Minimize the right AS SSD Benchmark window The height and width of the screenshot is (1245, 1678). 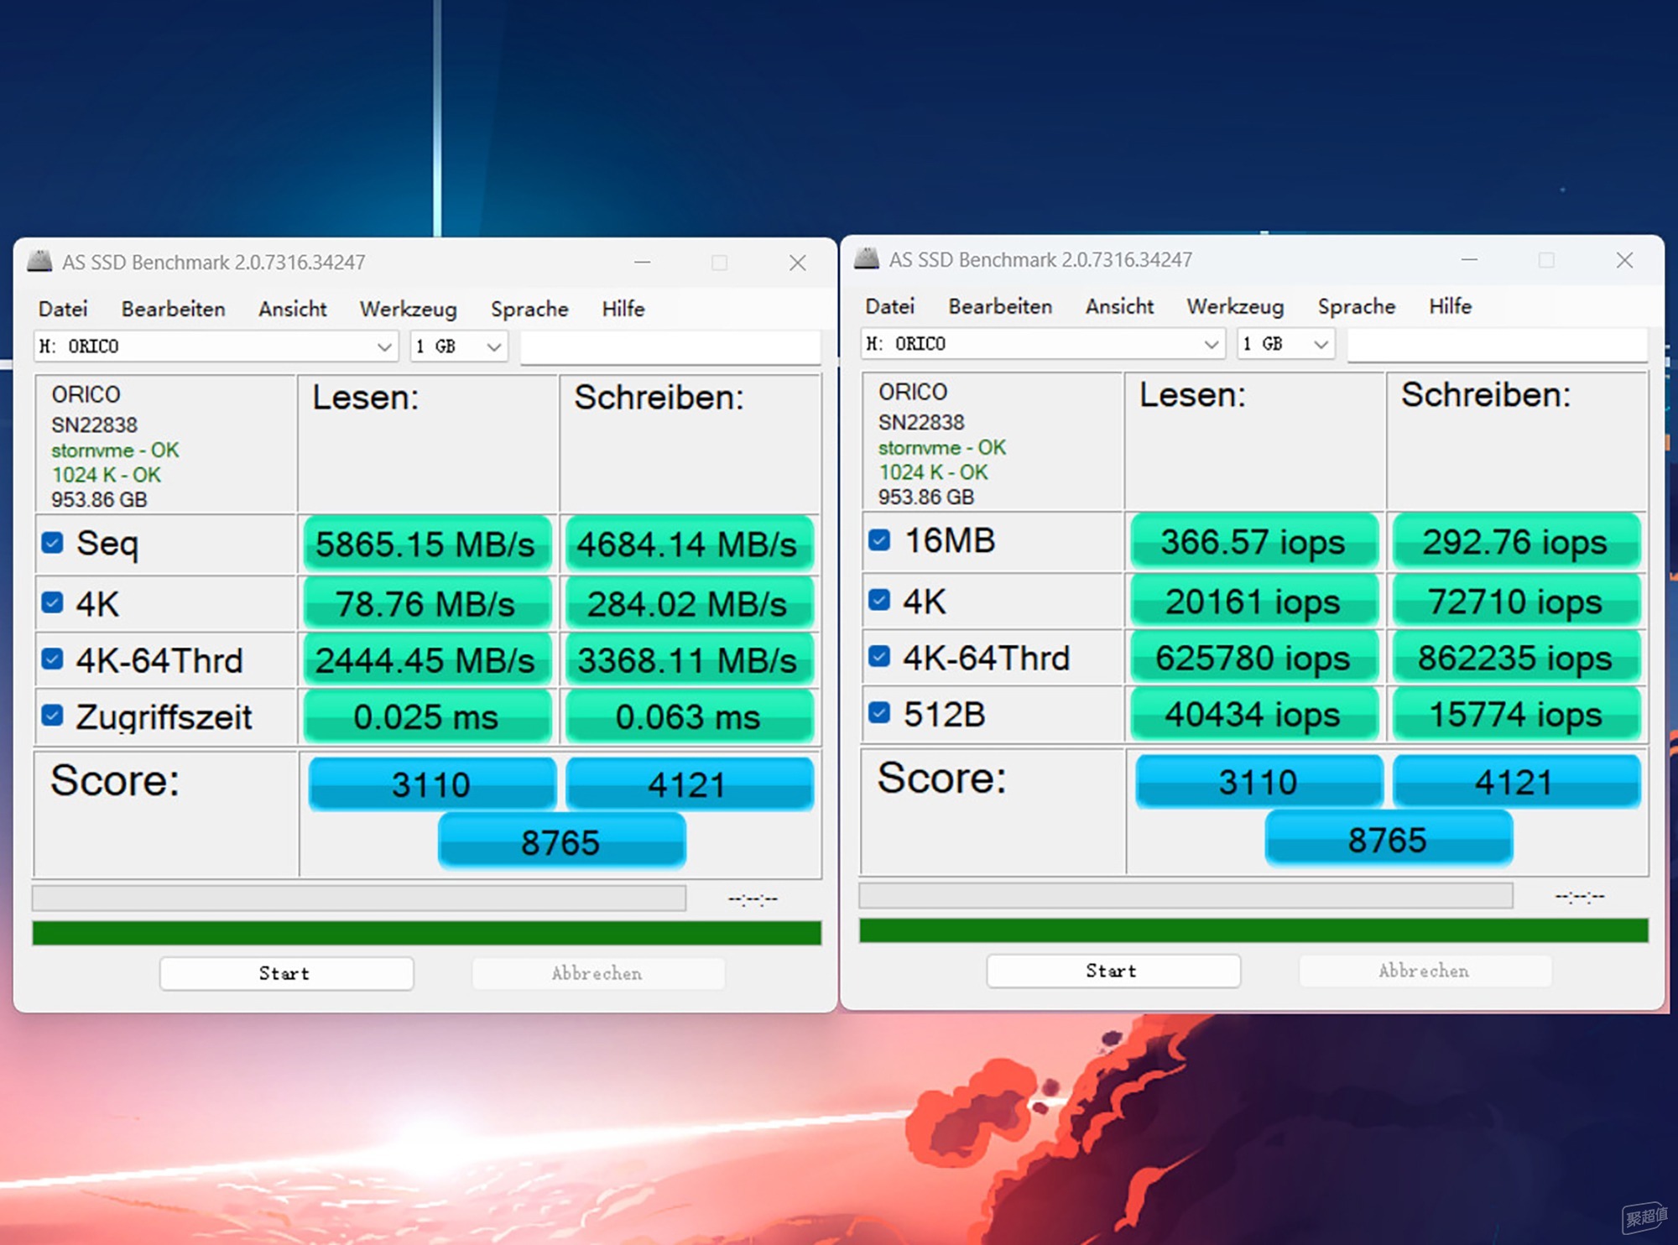pyautogui.click(x=1470, y=260)
